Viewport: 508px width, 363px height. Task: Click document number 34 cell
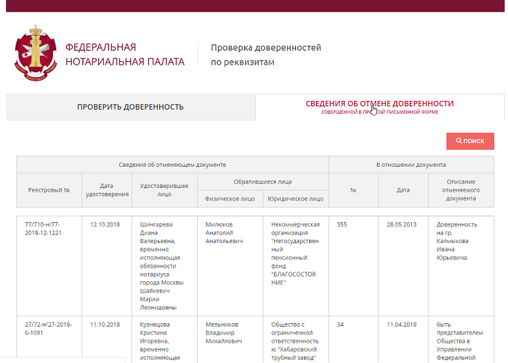tap(354, 340)
